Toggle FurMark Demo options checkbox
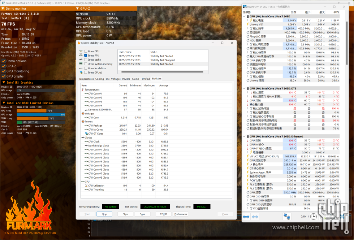 [x=4, y=61]
